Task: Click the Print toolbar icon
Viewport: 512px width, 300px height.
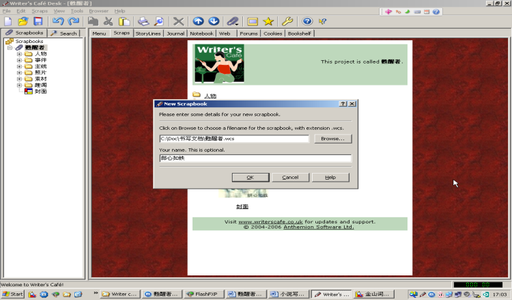Action: point(143,22)
